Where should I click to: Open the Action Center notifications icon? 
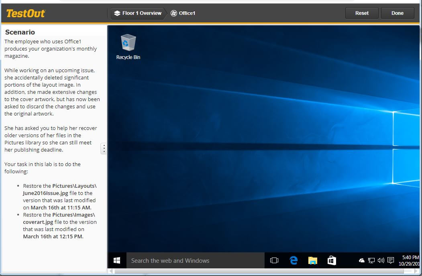click(391, 261)
